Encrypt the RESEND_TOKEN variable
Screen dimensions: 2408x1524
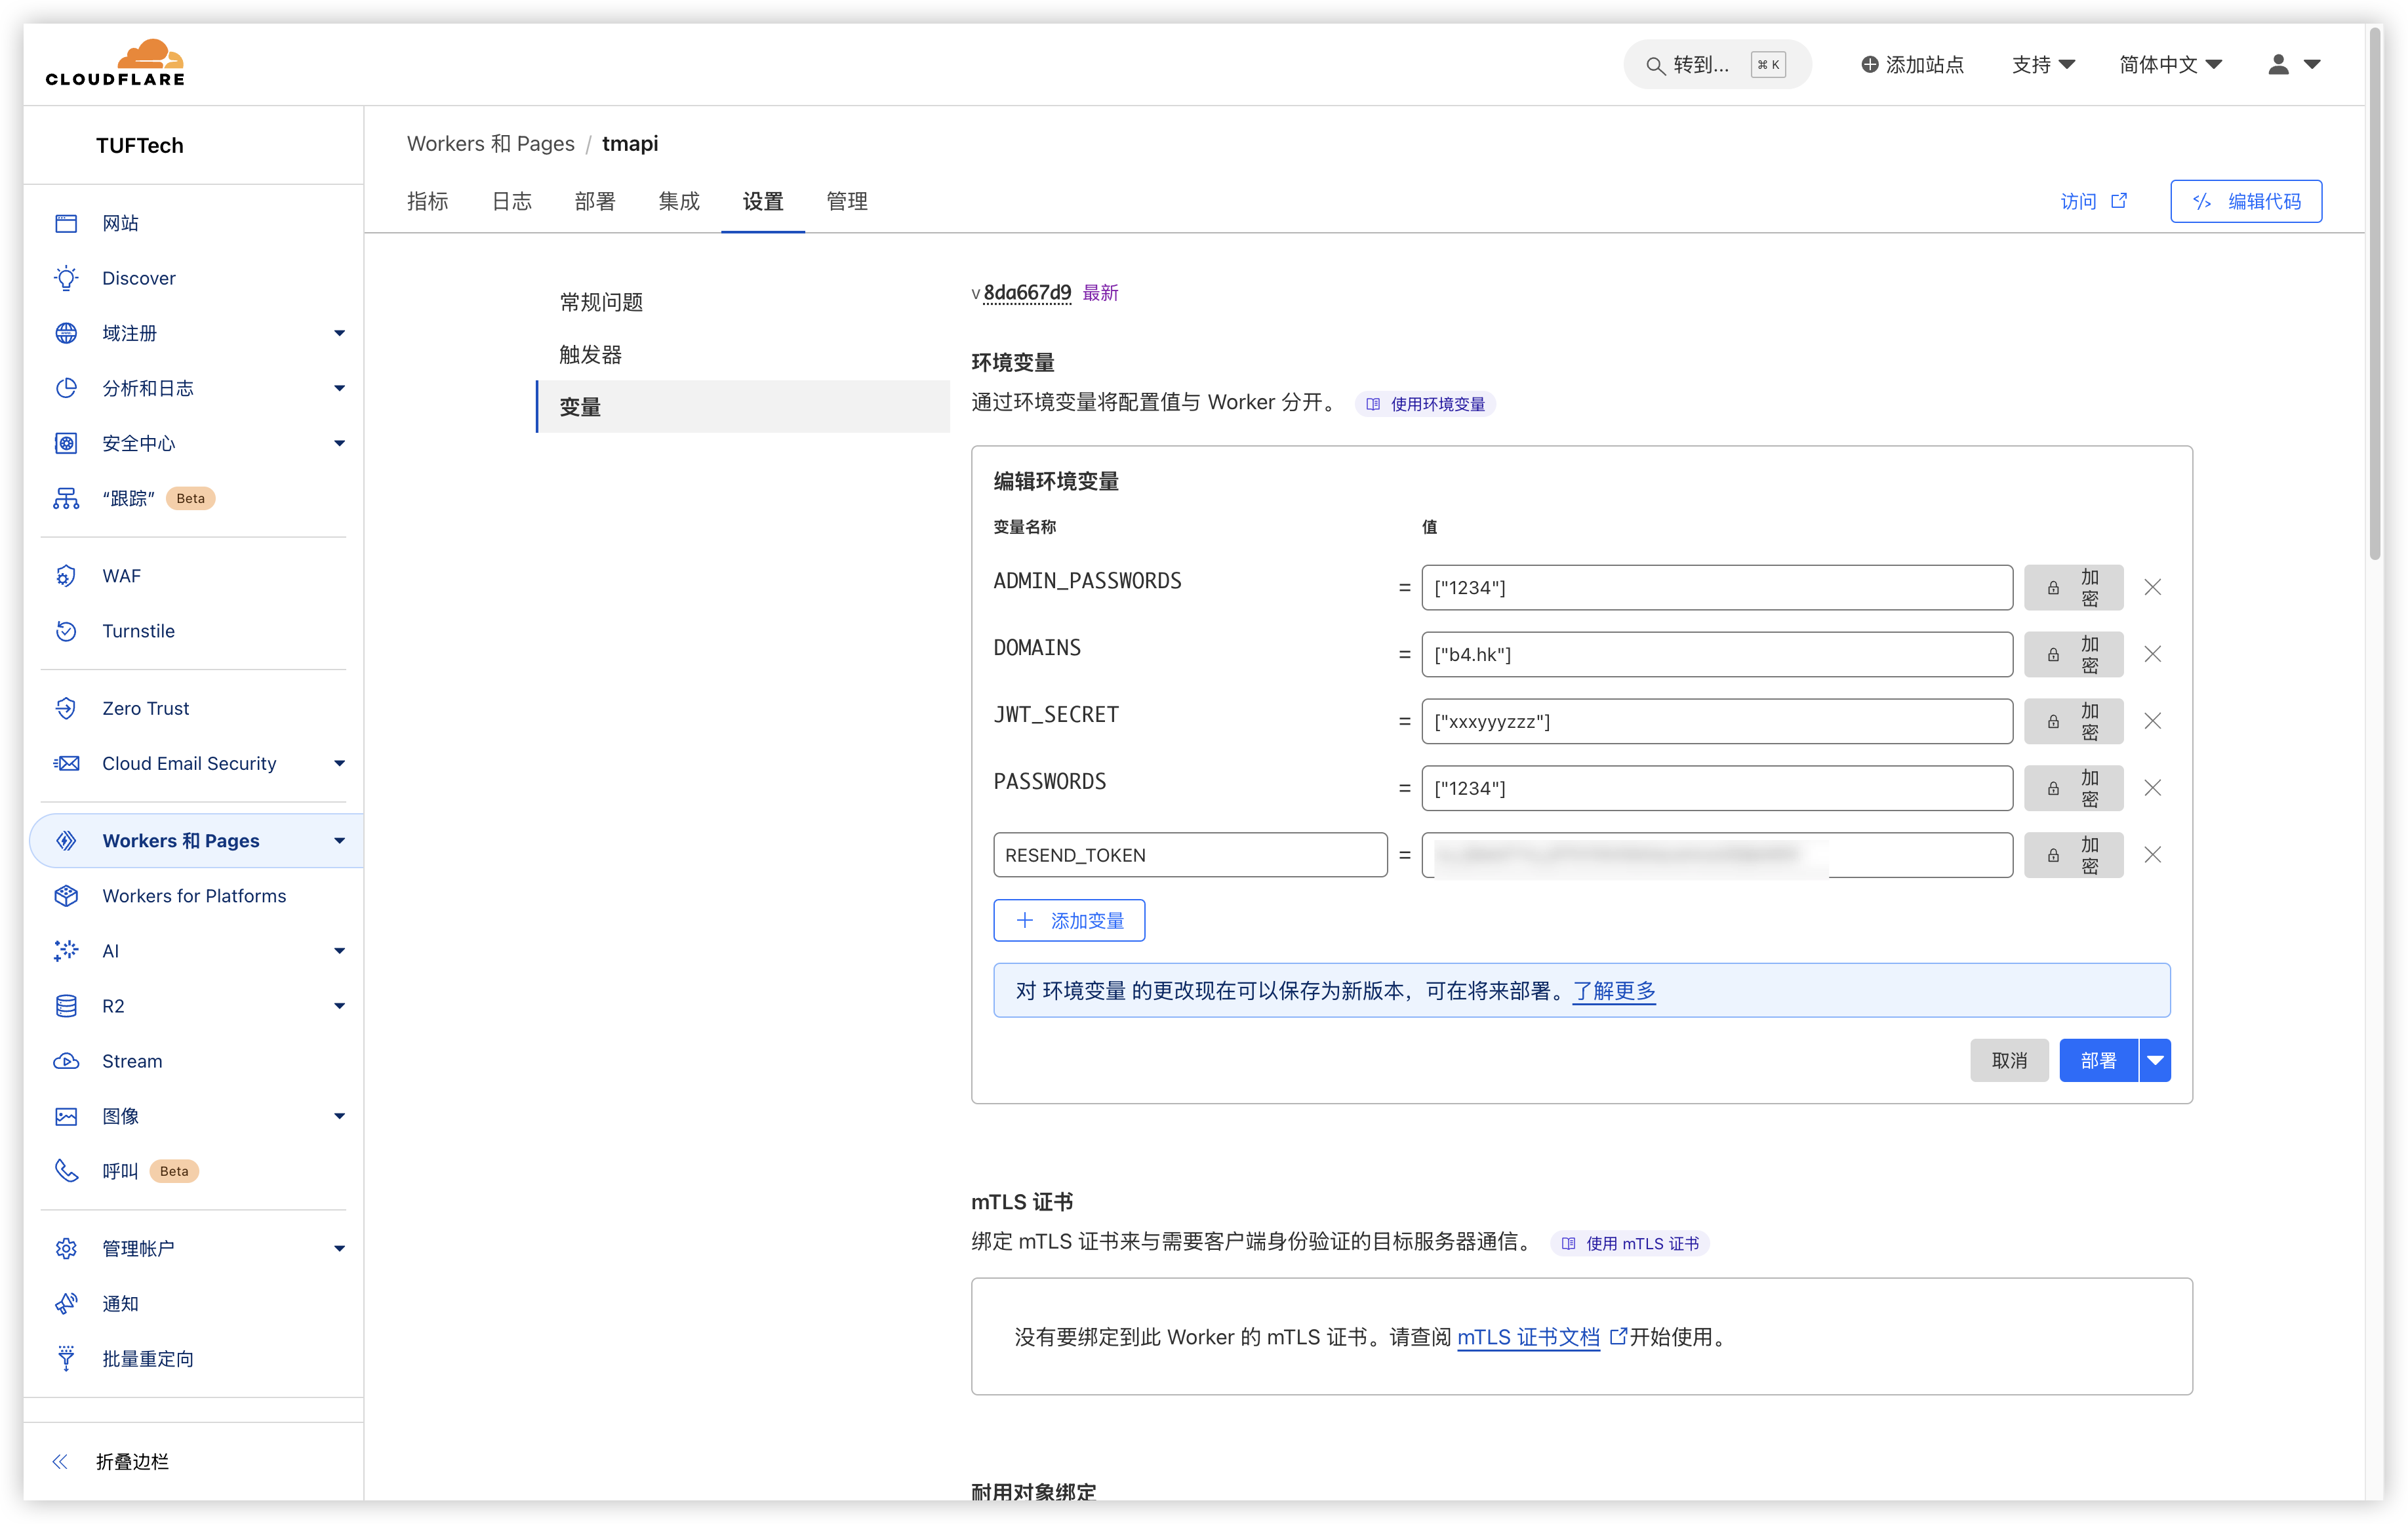click(2073, 855)
